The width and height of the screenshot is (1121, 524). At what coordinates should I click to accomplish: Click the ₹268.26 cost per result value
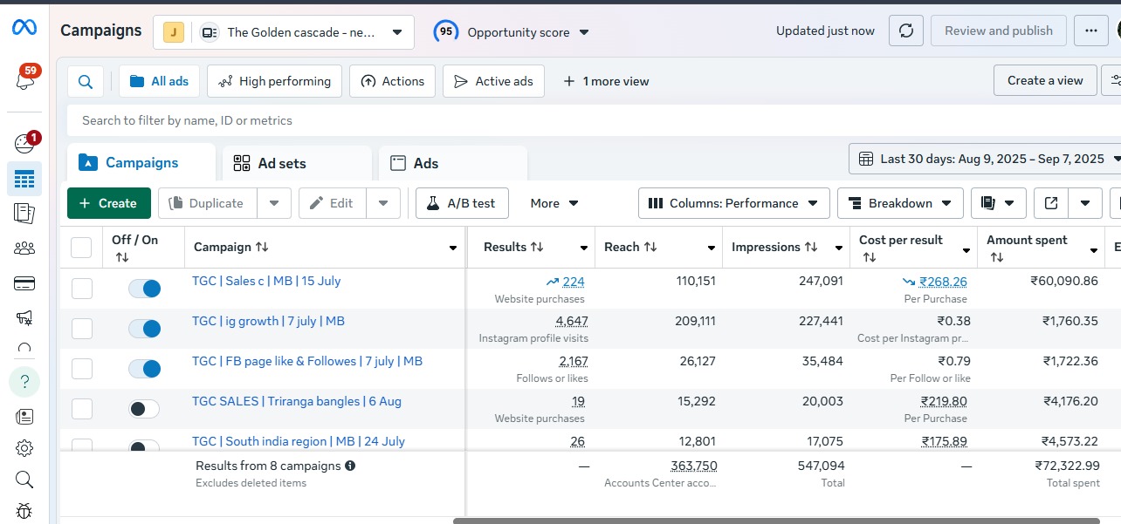click(944, 282)
